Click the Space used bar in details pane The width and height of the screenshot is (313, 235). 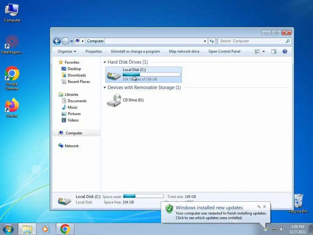coord(143,196)
